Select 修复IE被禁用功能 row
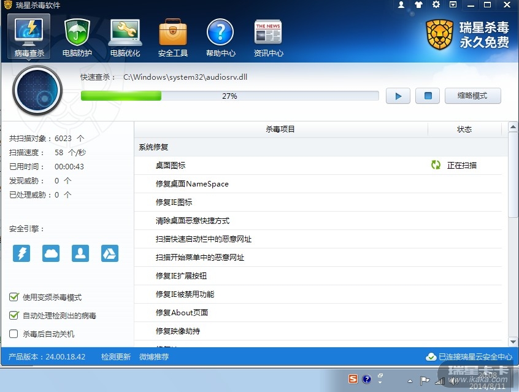Screen dimensions: 519x392 coord(318,294)
